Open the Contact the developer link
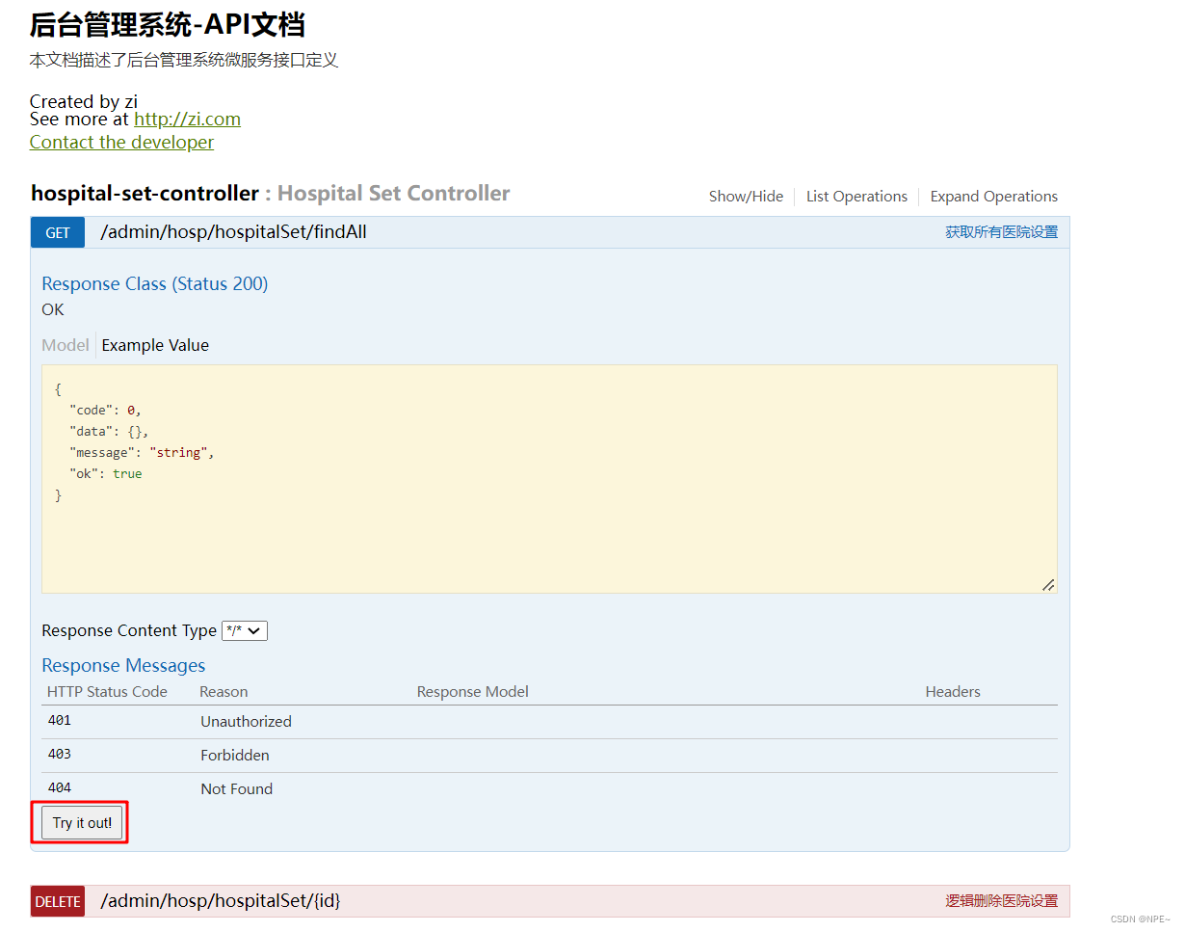The image size is (1185, 932). [x=121, y=143]
